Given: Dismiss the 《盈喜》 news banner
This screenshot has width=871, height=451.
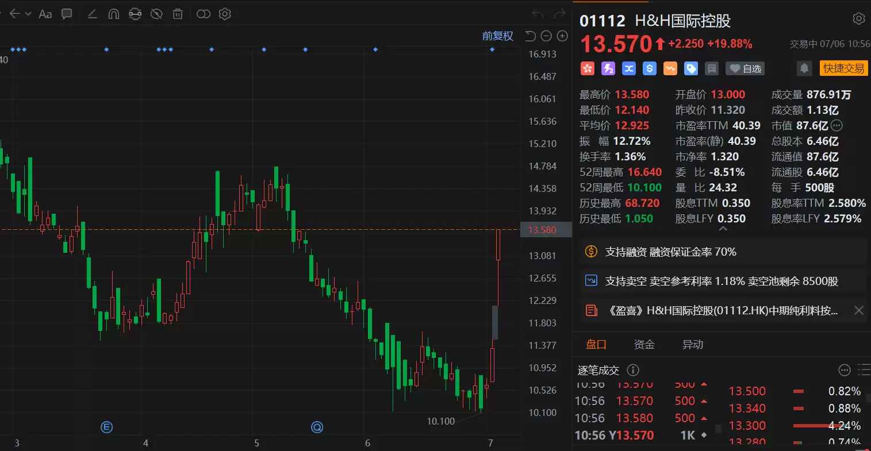Looking at the screenshot, I should coord(859,311).
